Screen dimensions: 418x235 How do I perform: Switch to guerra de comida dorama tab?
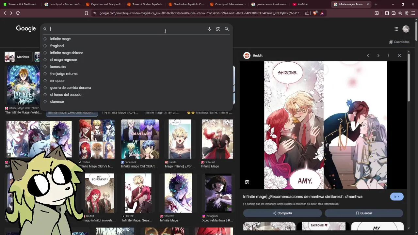click(269, 4)
